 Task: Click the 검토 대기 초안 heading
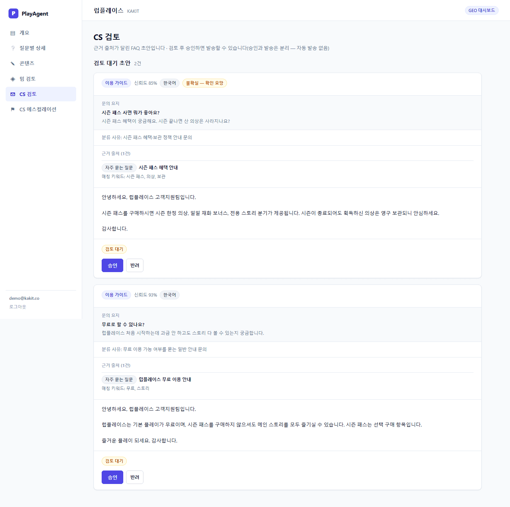[112, 63]
